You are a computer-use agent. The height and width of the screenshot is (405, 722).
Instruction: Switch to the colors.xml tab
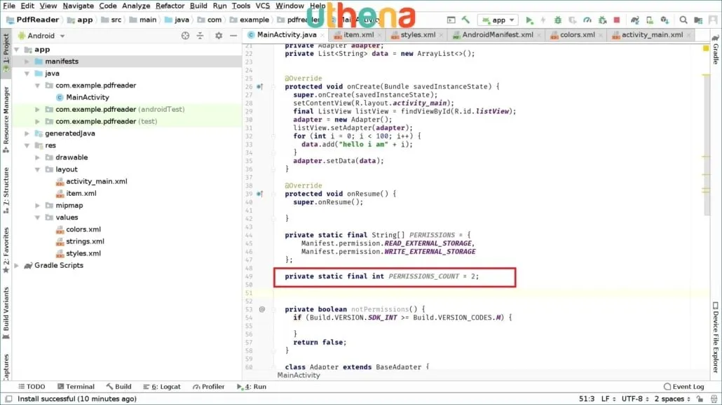click(x=577, y=35)
